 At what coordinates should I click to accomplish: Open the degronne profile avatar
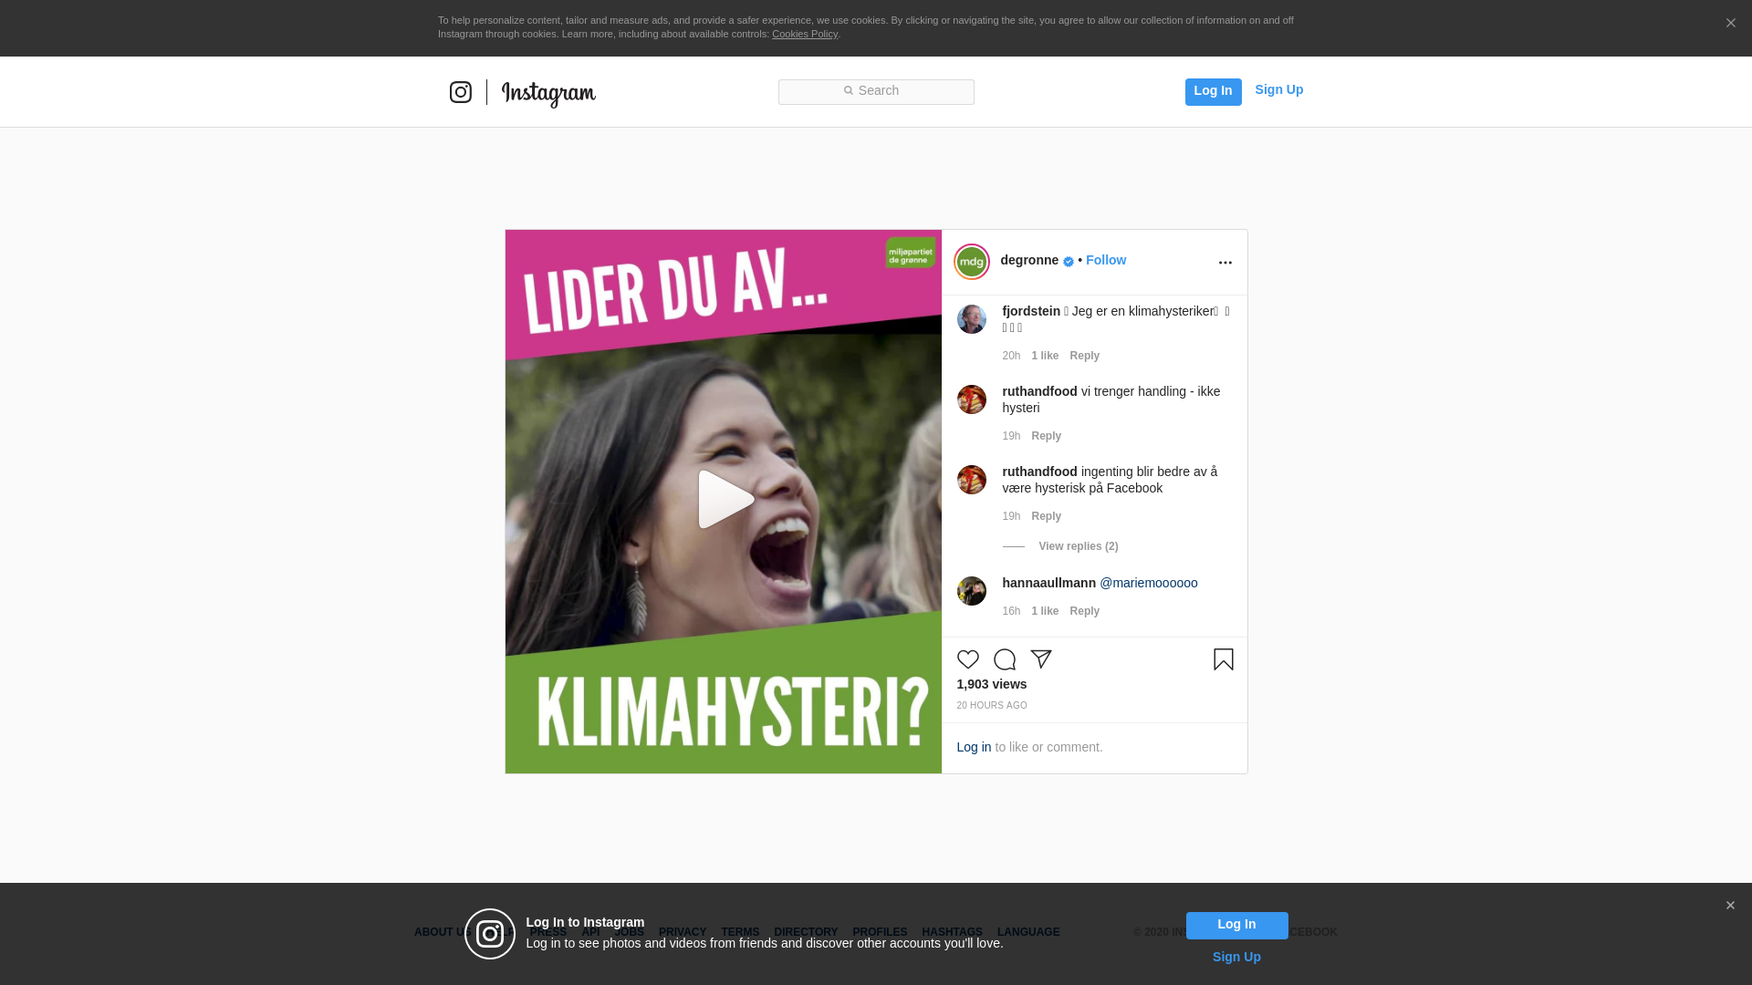[x=971, y=262]
